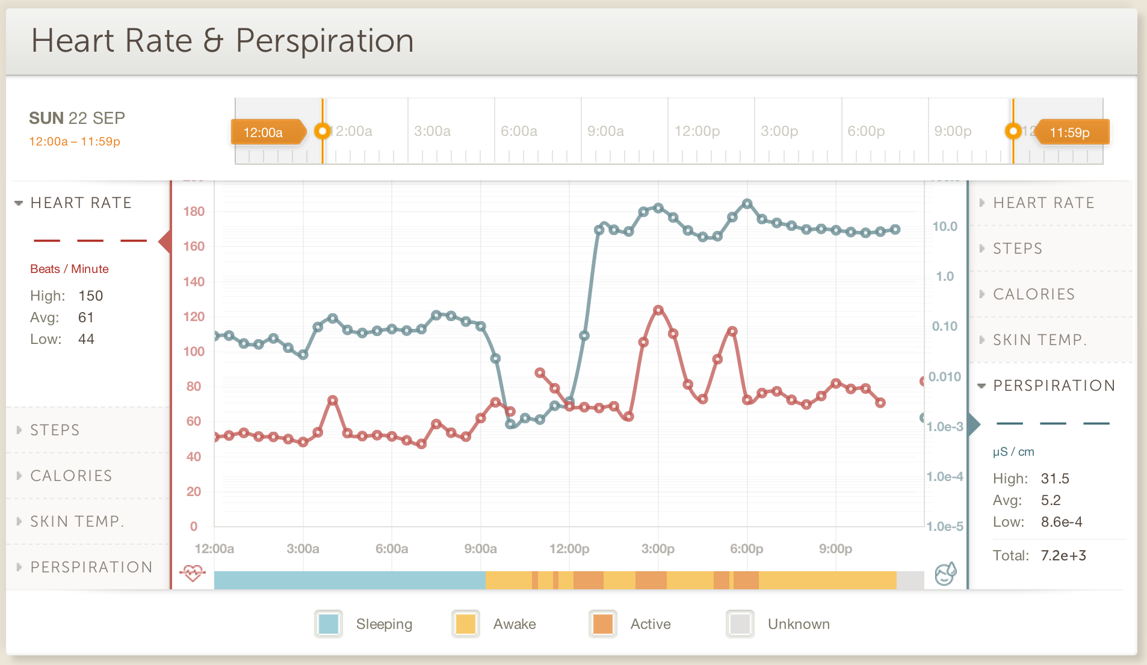The image size is (1147, 665).
Task: Click the Awake legend color swatch
Action: pos(466,624)
